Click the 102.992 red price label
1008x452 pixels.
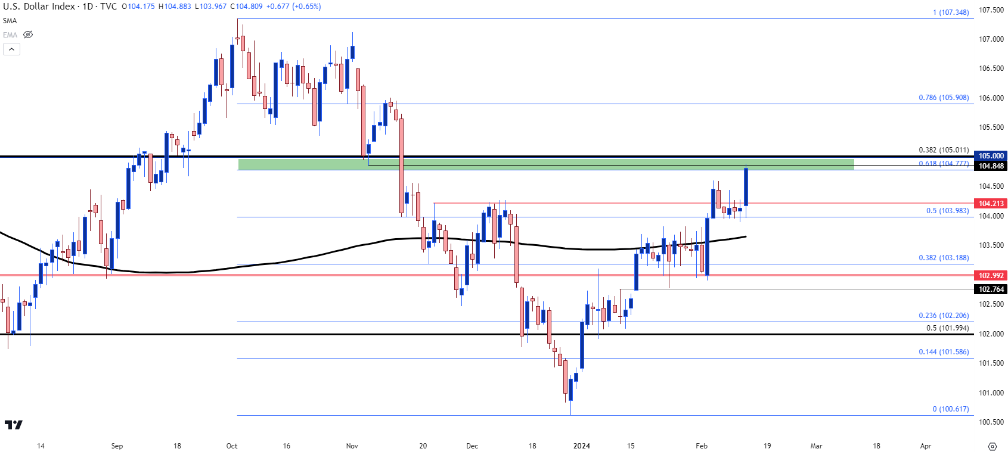point(991,276)
